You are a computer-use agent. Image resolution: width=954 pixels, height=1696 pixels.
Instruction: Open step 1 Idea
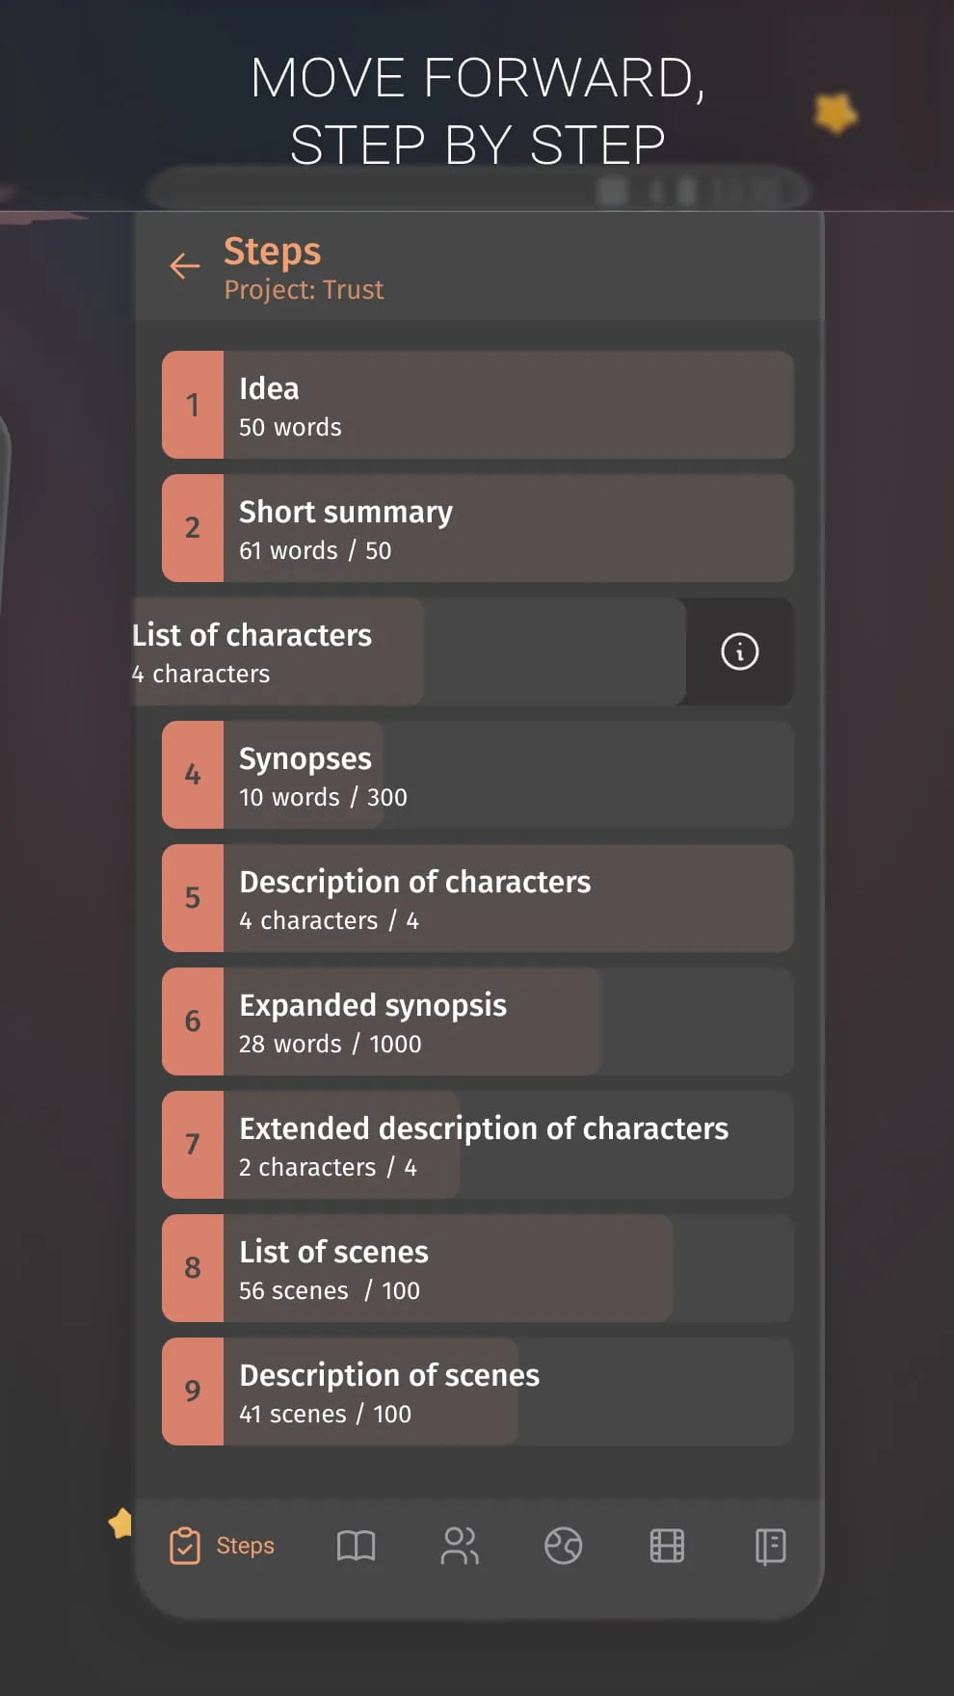pos(477,405)
